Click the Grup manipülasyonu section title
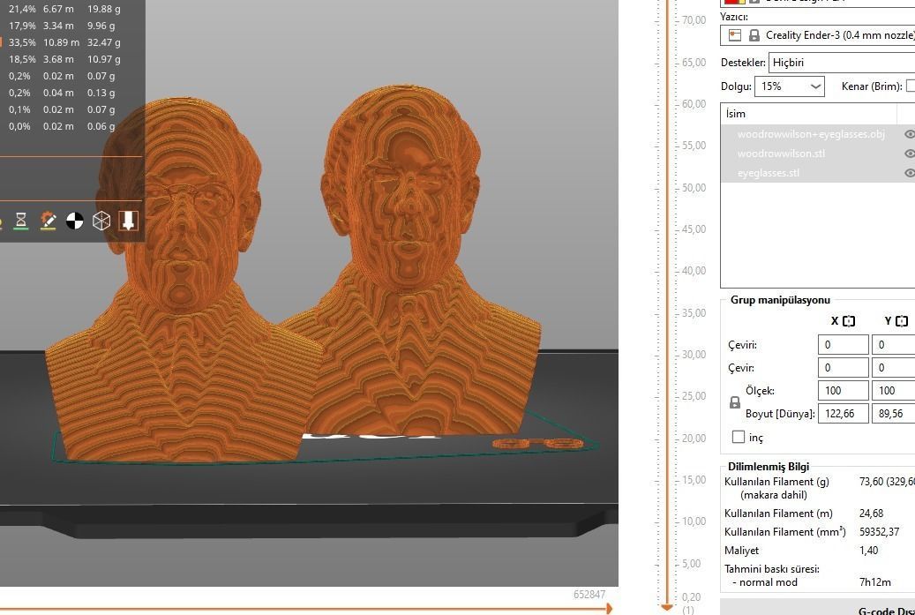This screenshot has width=915, height=615. (780, 300)
